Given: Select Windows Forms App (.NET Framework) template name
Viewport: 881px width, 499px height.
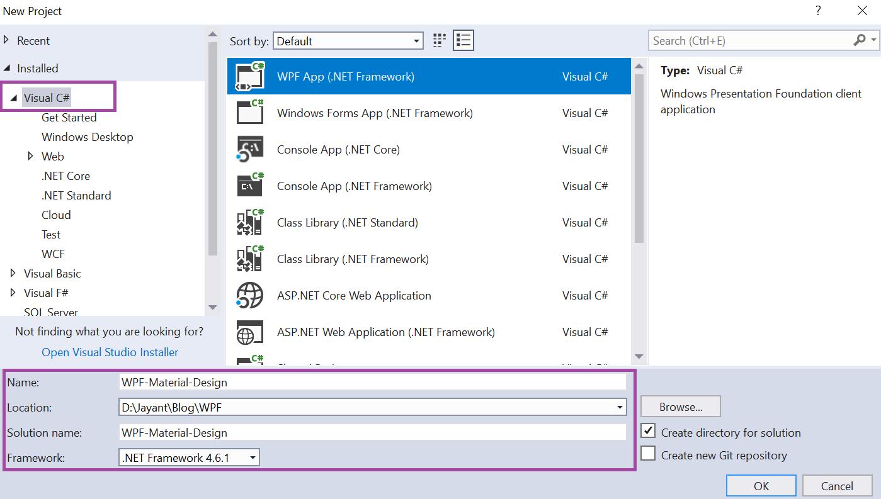Looking at the screenshot, I should click(375, 113).
